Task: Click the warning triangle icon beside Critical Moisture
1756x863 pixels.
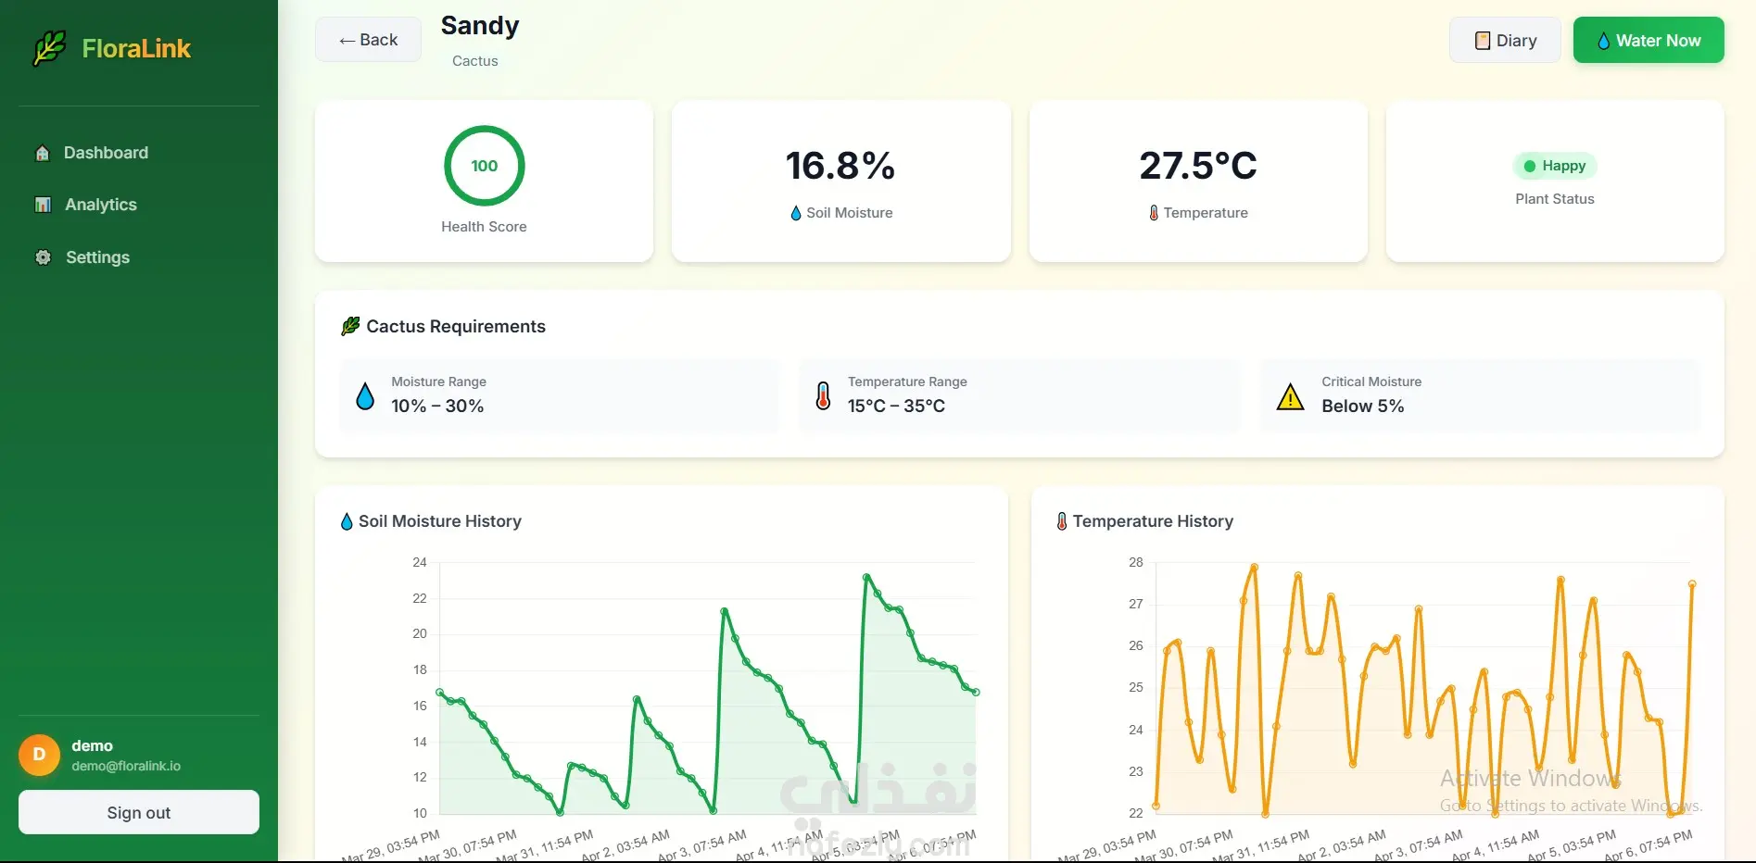Action: pos(1290,396)
